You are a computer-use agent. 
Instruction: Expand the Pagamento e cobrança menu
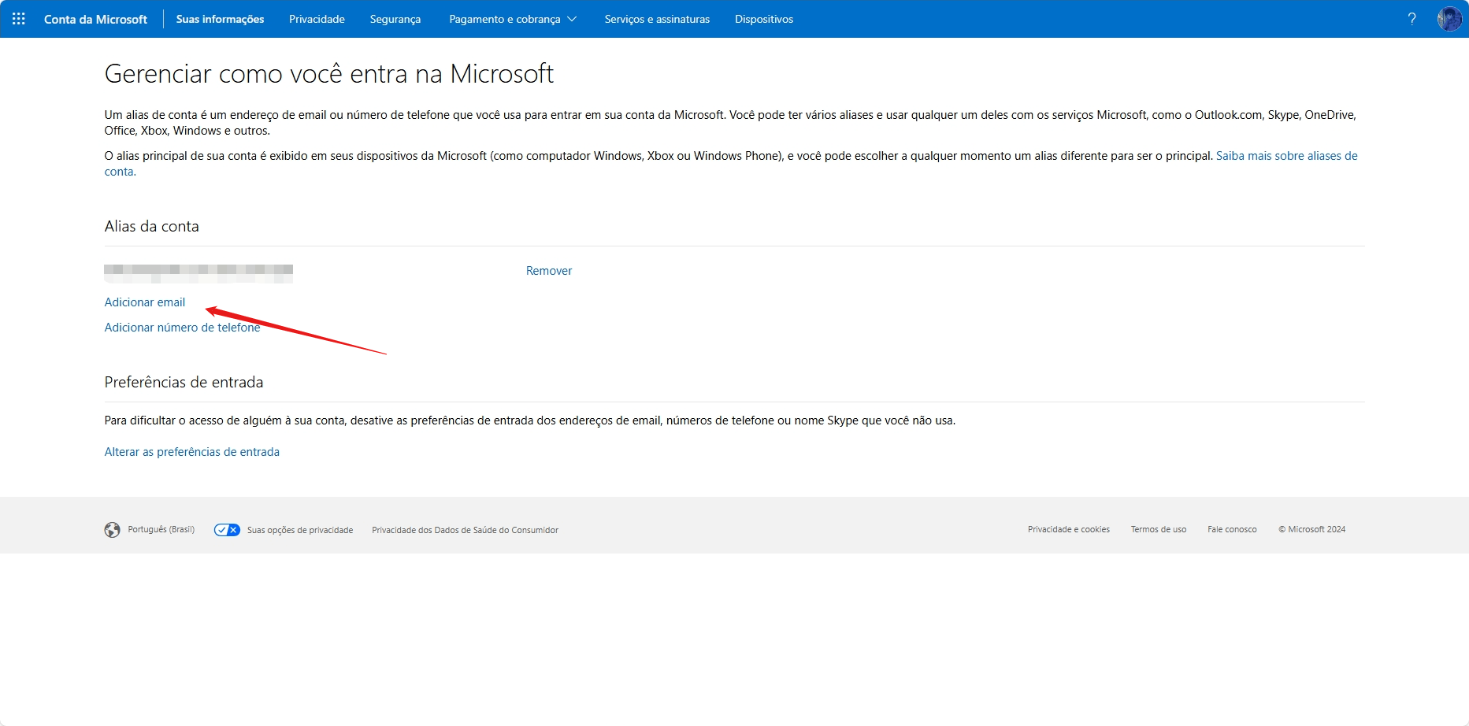point(513,19)
